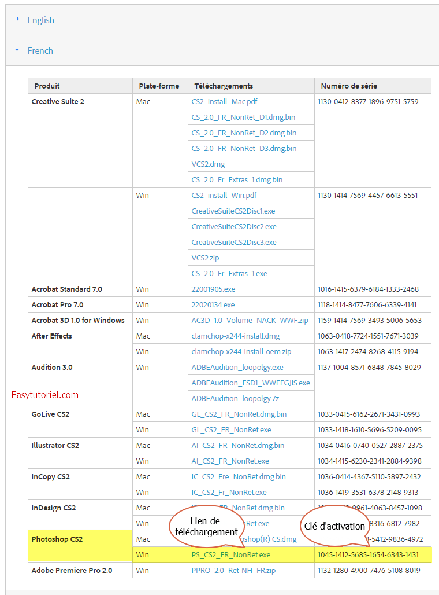Download CS_2.0_FR_NonRet_D1.dmg.bin
Image resolution: width=439 pixels, height=595 pixels.
[243, 117]
